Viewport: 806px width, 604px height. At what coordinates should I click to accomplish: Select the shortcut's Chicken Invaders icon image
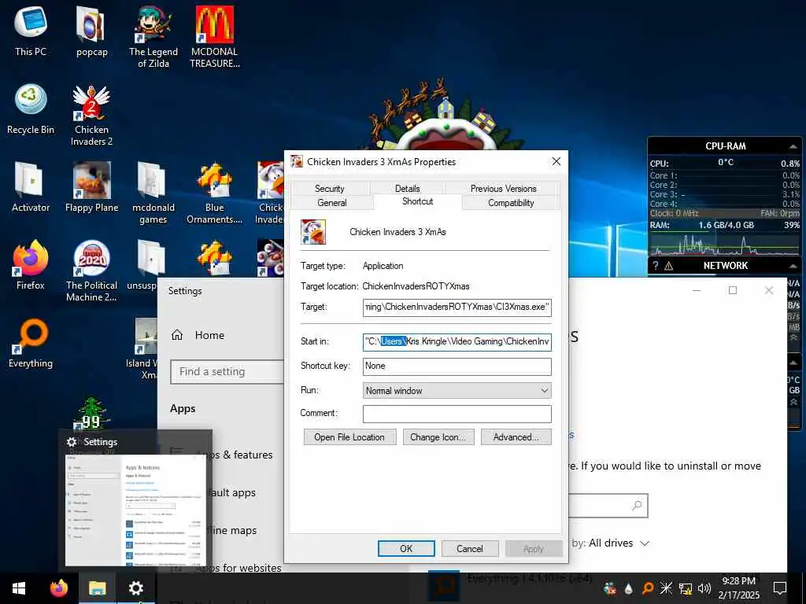pyautogui.click(x=313, y=232)
